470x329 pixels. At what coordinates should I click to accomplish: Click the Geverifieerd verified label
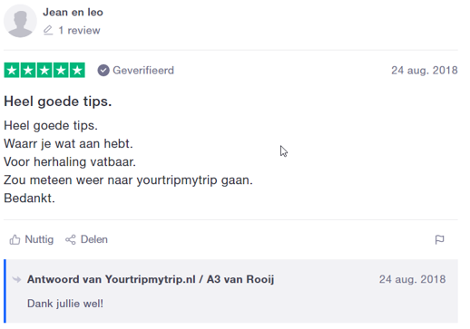coord(143,71)
